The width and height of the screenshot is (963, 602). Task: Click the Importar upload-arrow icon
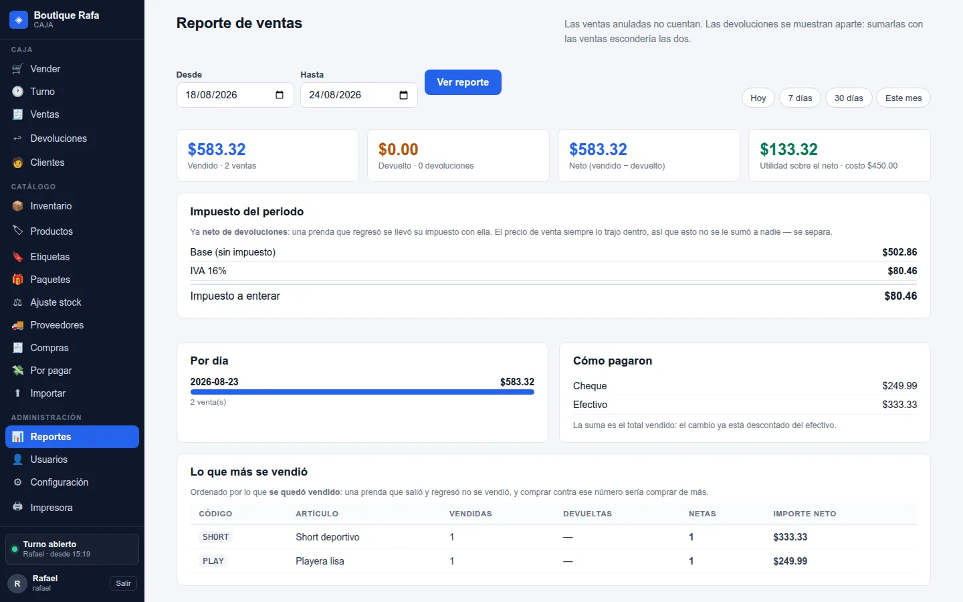tap(18, 393)
